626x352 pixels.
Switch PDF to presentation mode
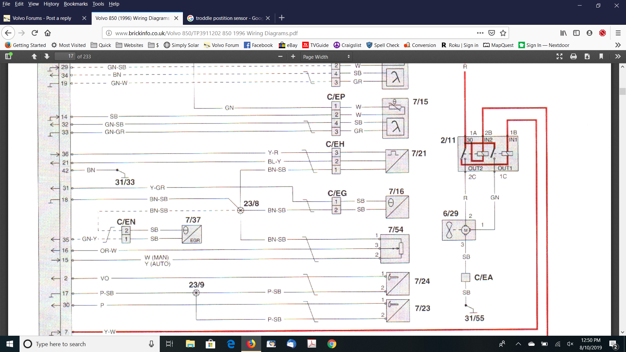pyautogui.click(x=559, y=56)
